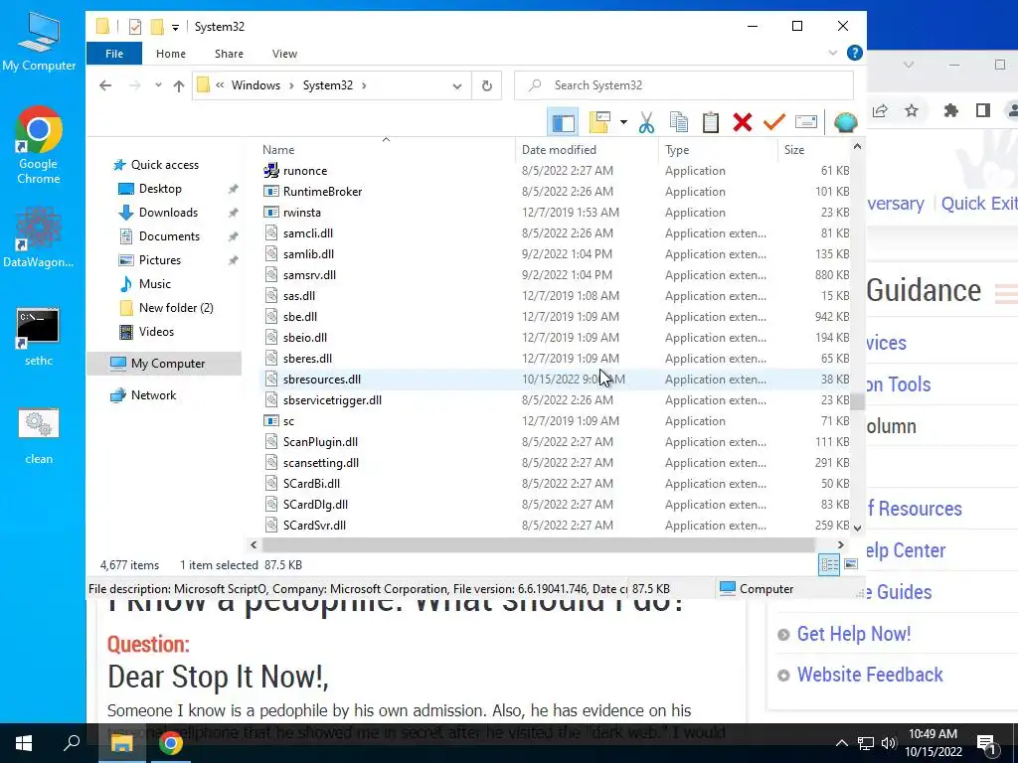Select Pictures in navigation pane
This screenshot has width=1018, height=763.
(160, 260)
